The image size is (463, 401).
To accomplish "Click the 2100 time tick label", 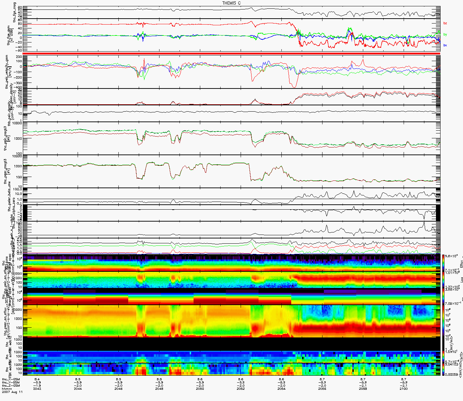I will [x=404, y=389].
